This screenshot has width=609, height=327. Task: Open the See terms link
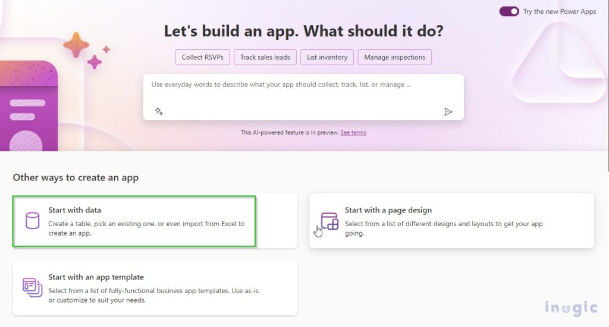coord(353,132)
